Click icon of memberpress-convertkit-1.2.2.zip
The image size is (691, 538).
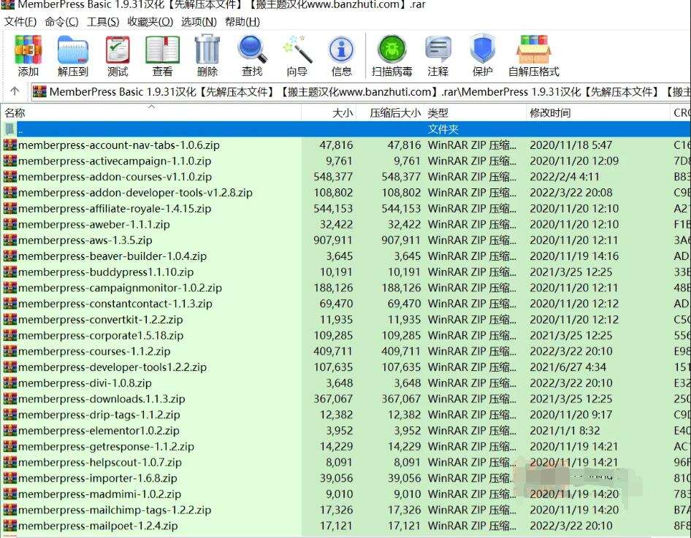tap(9, 319)
